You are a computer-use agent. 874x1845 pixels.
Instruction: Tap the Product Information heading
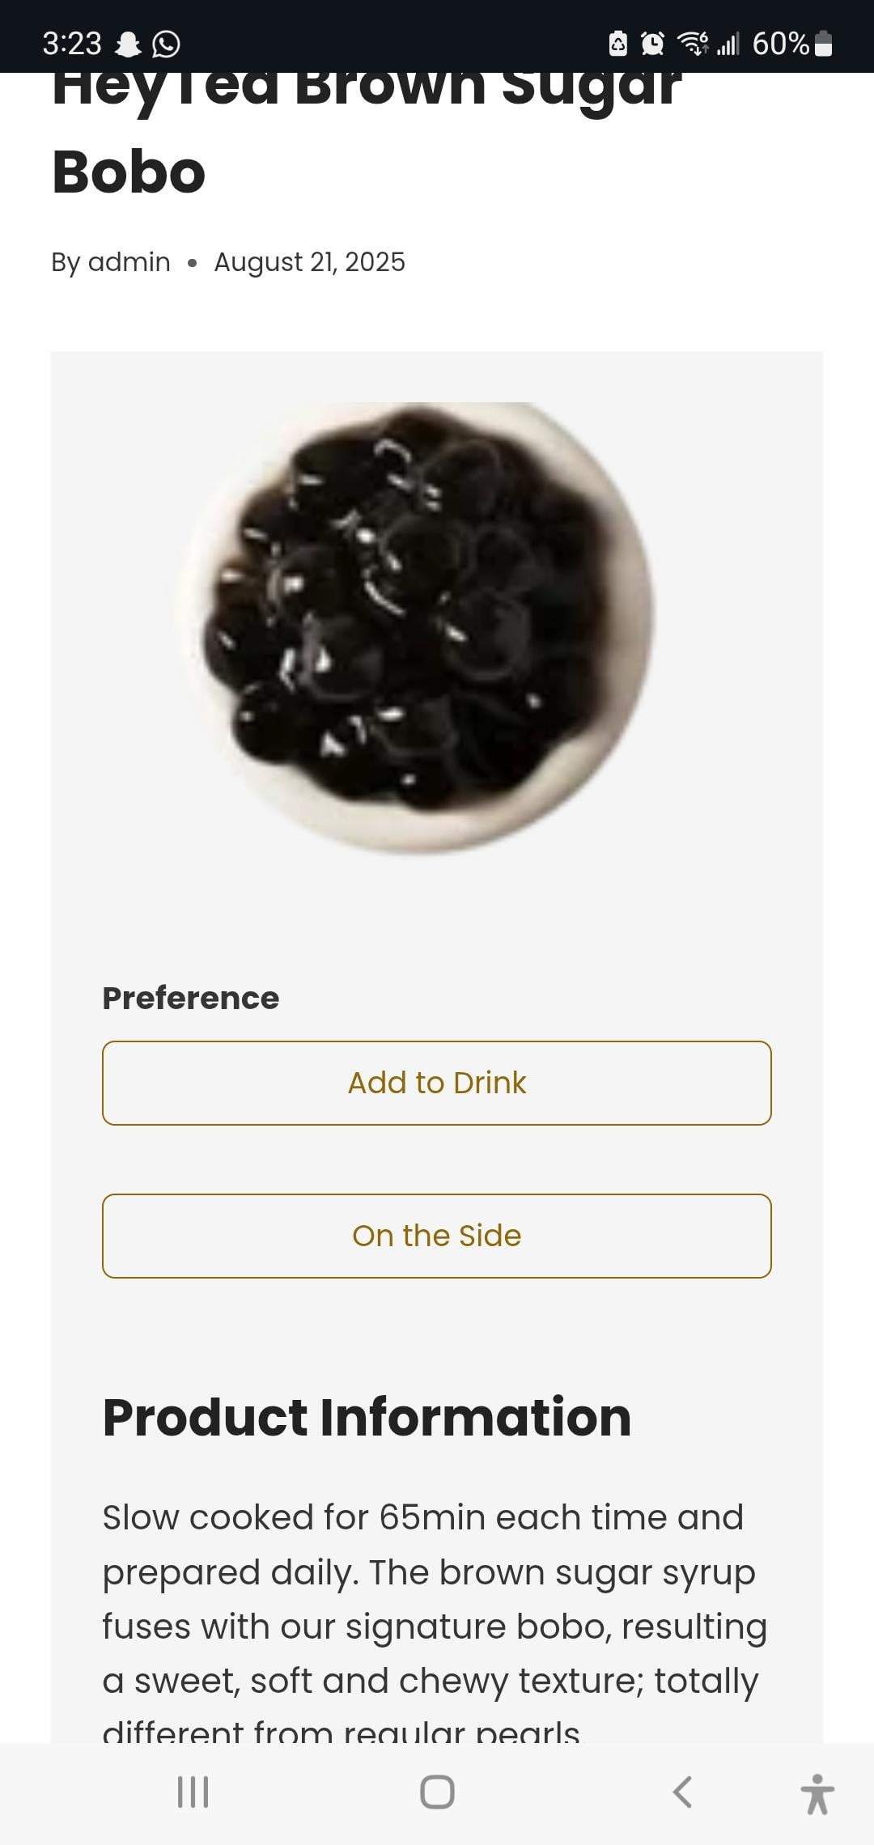tap(367, 1417)
